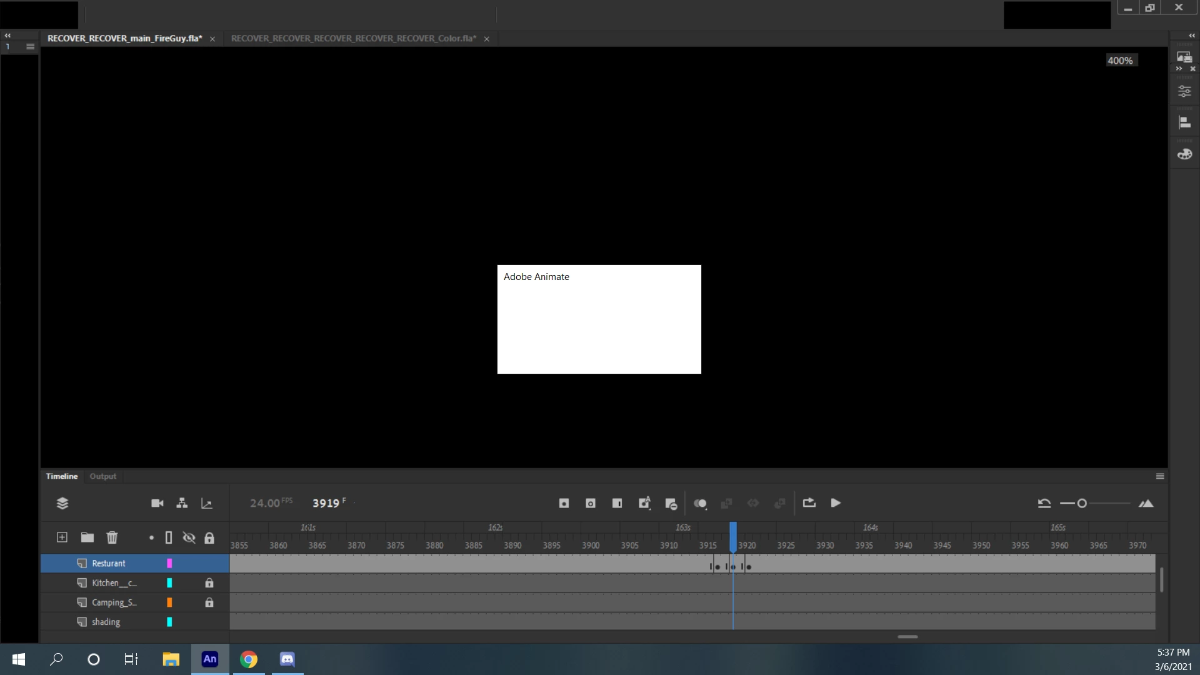Hide all layers with eye icon

189,537
